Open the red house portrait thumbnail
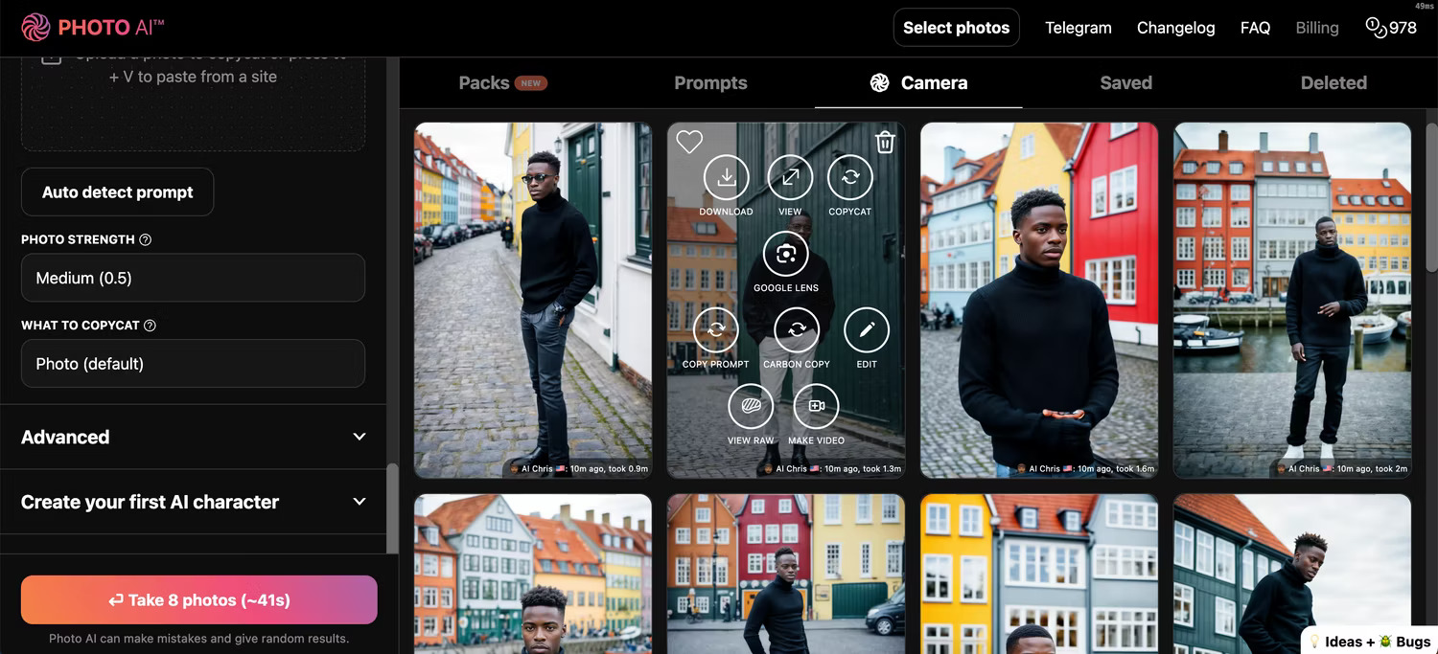 click(1039, 300)
